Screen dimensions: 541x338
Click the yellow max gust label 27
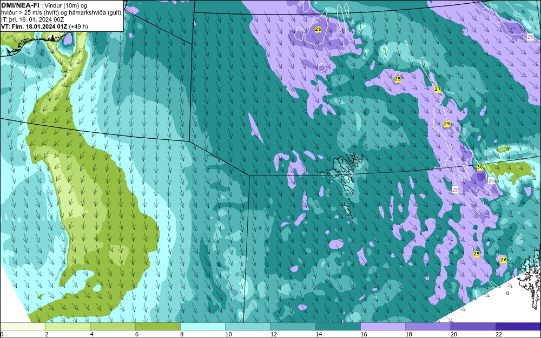click(438, 90)
